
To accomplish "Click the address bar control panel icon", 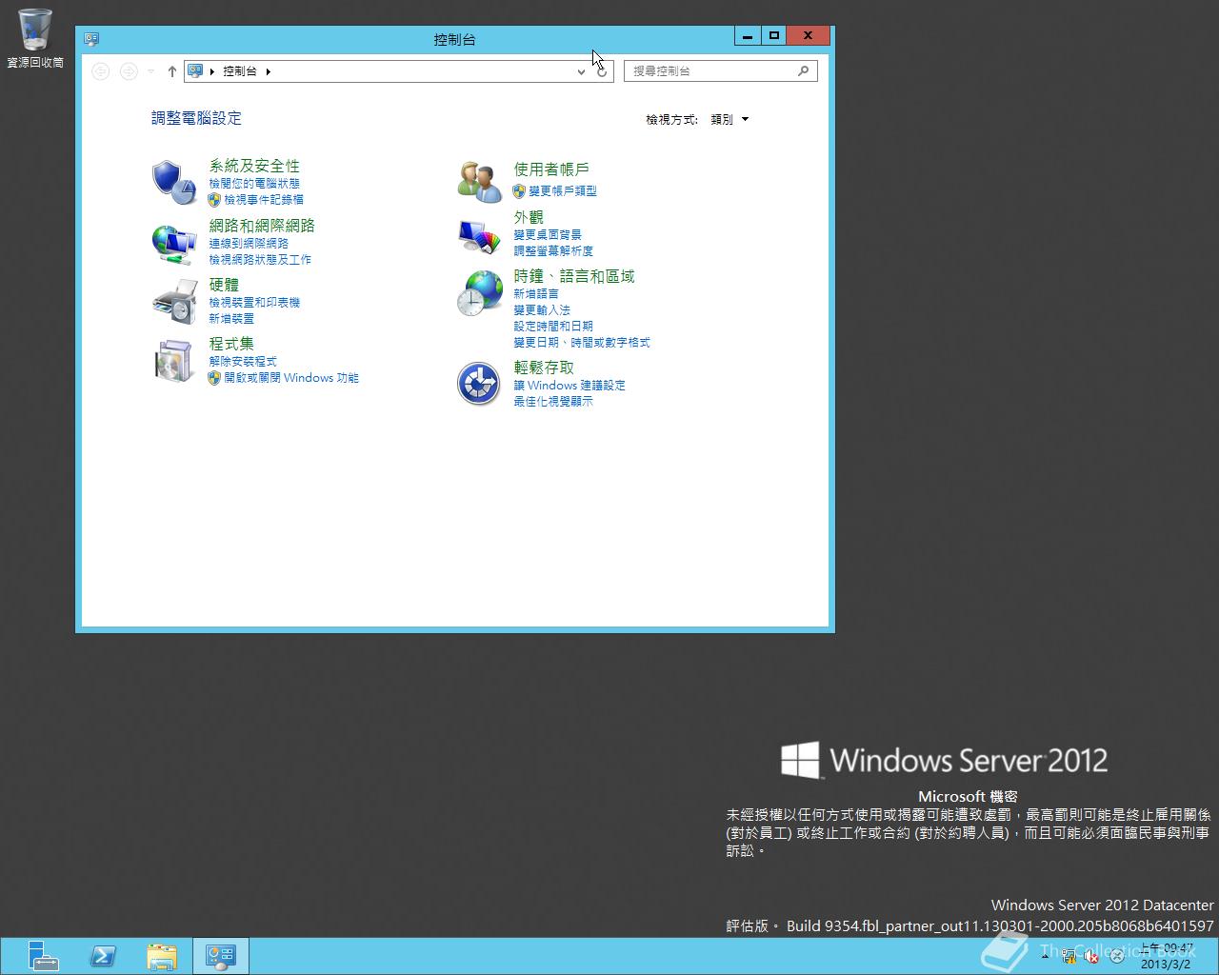I will [195, 70].
